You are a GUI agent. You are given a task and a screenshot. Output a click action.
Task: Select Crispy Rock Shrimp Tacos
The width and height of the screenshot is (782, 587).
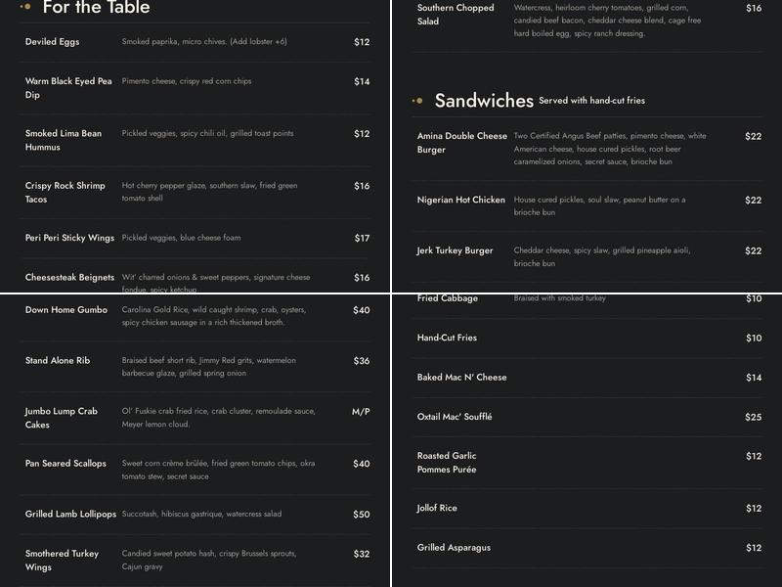coord(195,192)
